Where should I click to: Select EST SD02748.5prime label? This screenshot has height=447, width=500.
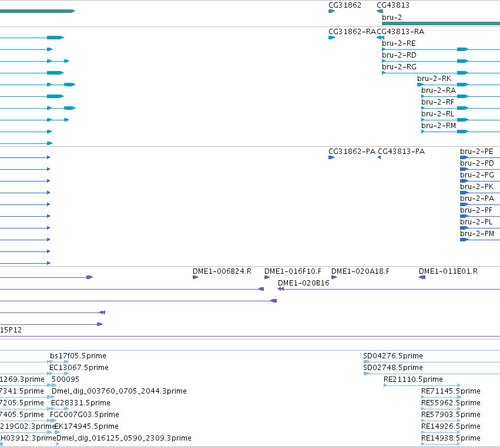393,368
